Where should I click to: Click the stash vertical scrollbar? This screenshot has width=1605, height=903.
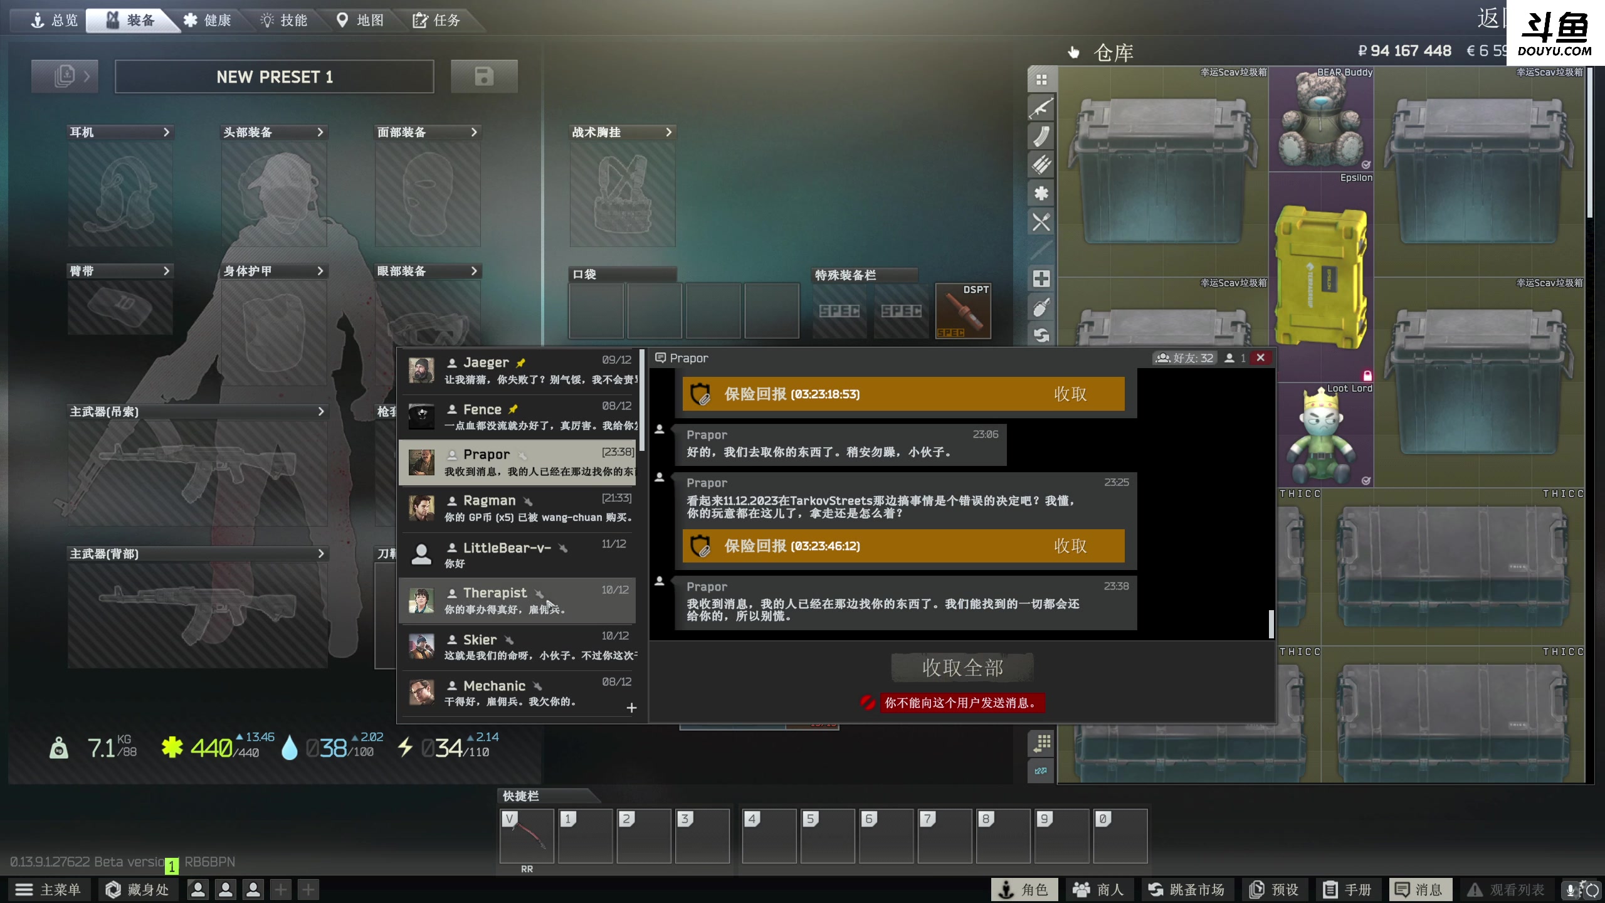pyautogui.click(x=1589, y=144)
